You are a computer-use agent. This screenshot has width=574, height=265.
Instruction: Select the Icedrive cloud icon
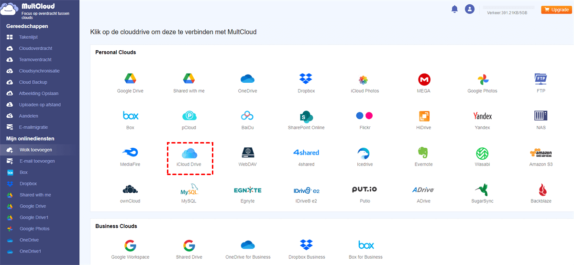(x=364, y=153)
